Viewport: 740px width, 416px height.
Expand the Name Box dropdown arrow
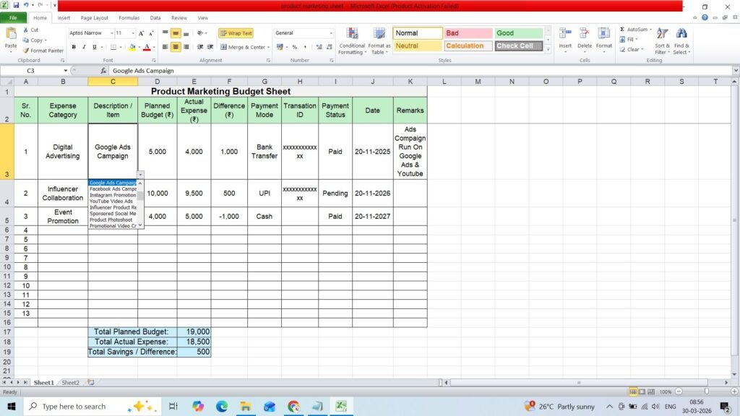66,71
